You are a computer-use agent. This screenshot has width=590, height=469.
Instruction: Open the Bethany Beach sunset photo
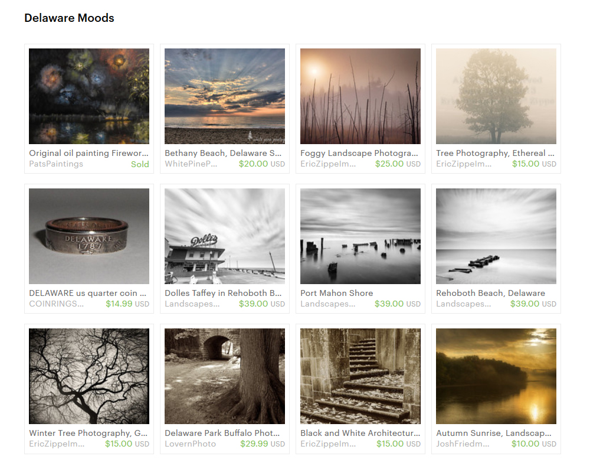(x=225, y=96)
